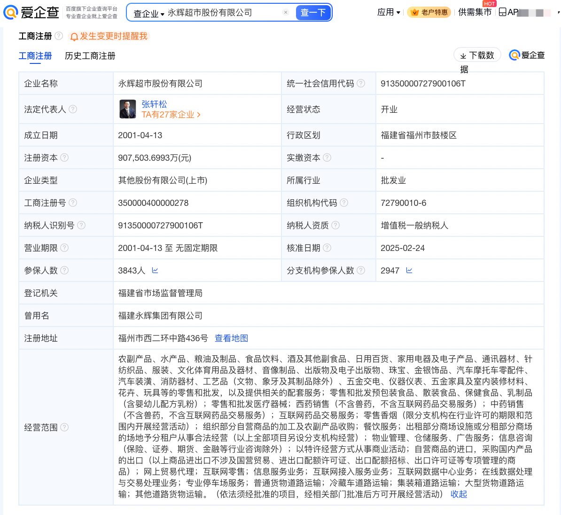Click the 开业 business status value
Image resolution: width=561 pixels, height=515 pixels.
pyautogui.click(x=389, y=109)
